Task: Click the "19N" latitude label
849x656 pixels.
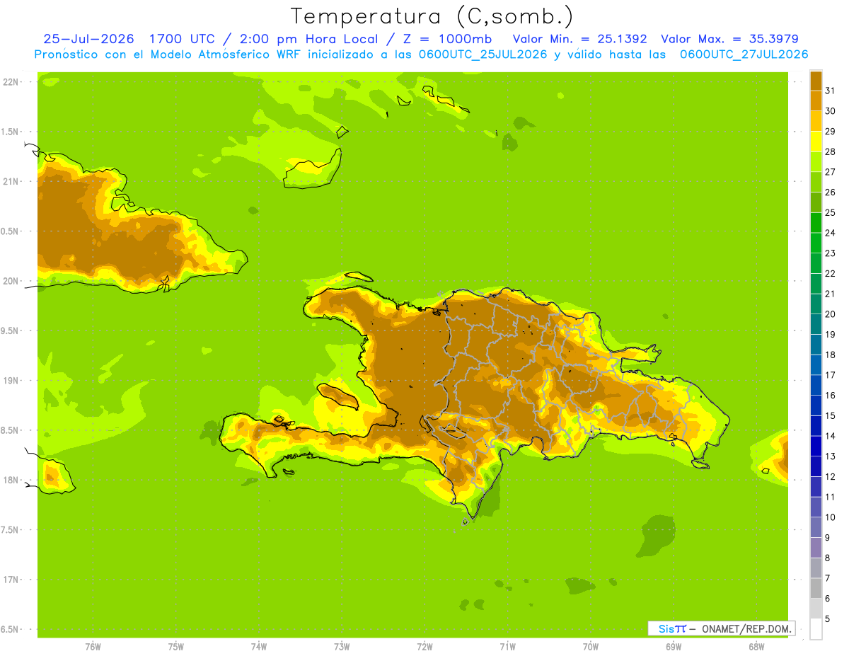Action: tap(11, 380)
